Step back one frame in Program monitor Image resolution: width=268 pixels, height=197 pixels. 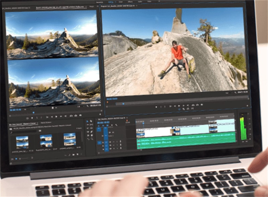(x=175, y=106)
